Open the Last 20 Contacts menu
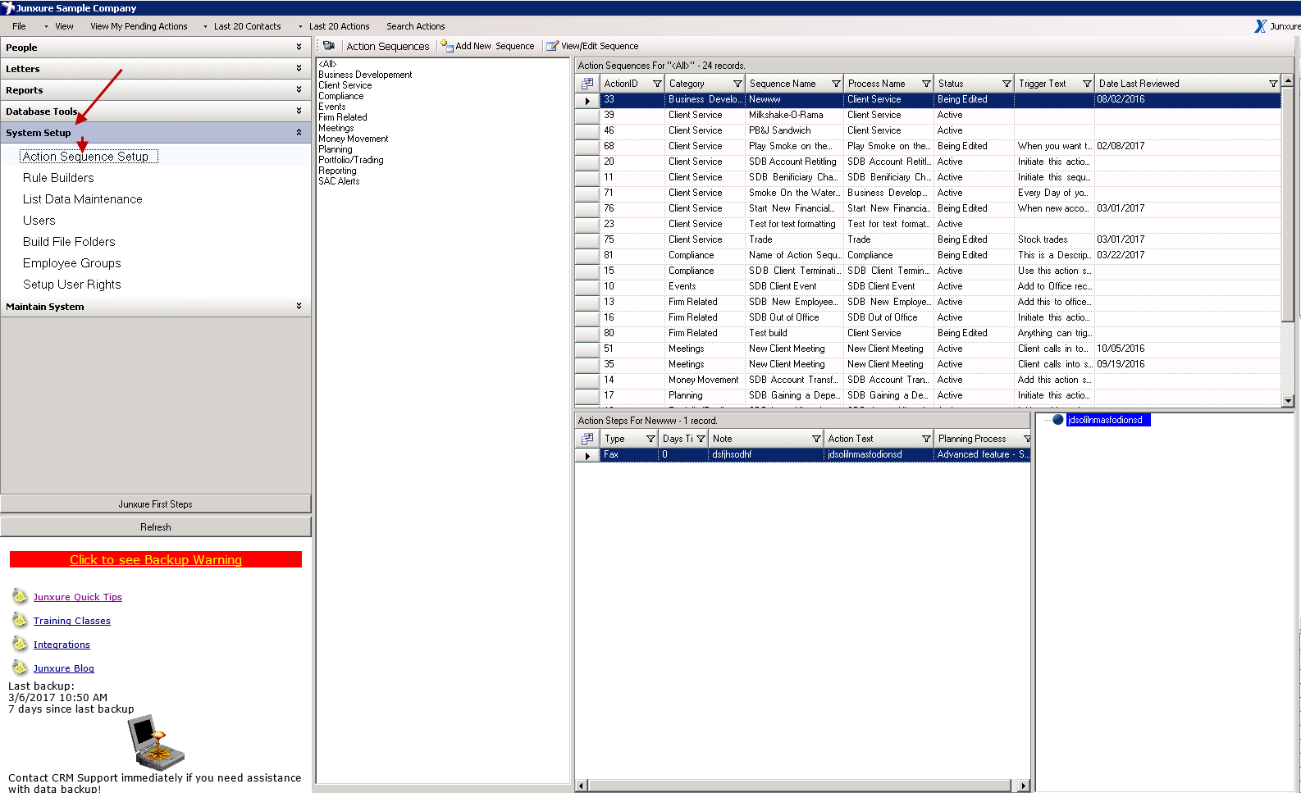Screen dimensions: 1301x793 247,26
